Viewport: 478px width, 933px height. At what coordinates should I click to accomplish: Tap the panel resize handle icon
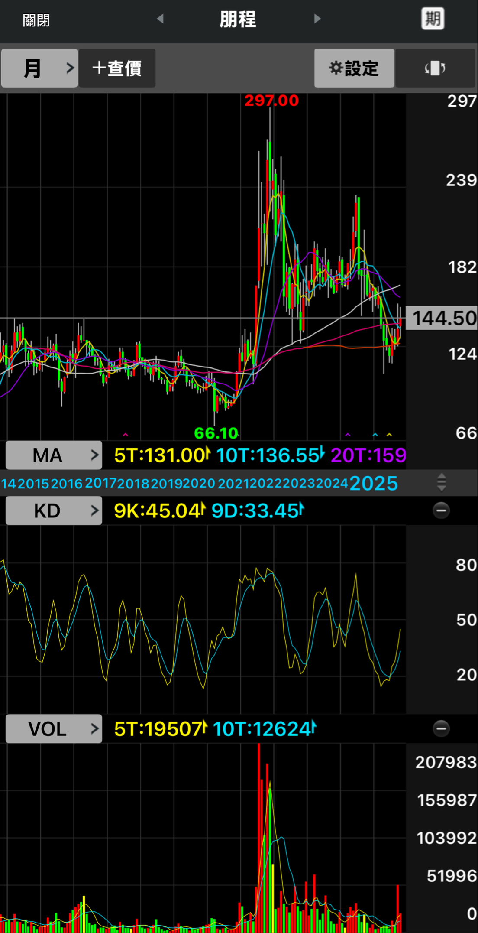tap(441, 482)
